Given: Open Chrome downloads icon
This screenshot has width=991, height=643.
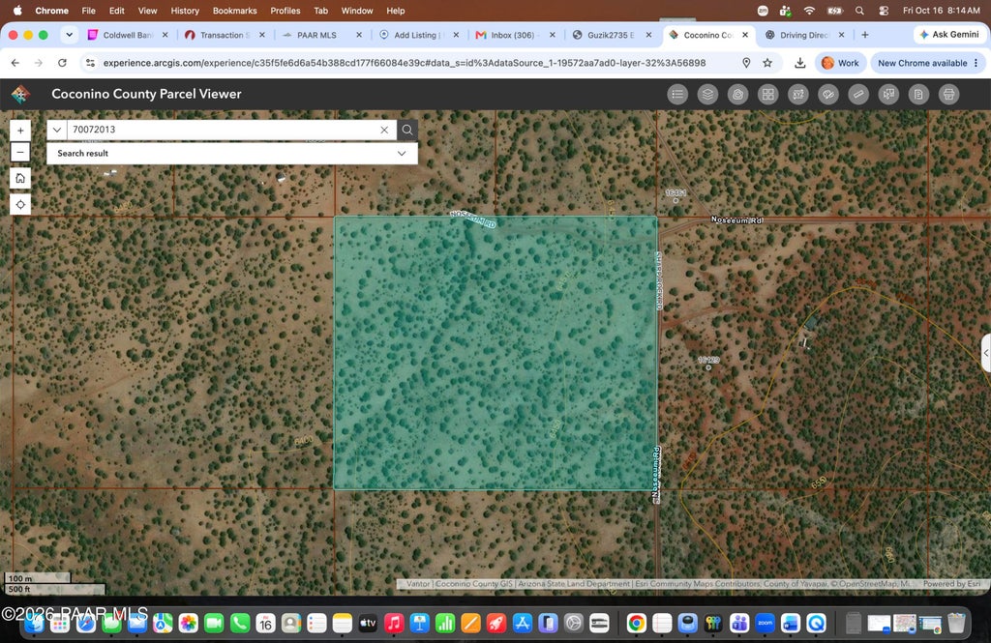Looking at the screenshot, I should tap(799, 63).
